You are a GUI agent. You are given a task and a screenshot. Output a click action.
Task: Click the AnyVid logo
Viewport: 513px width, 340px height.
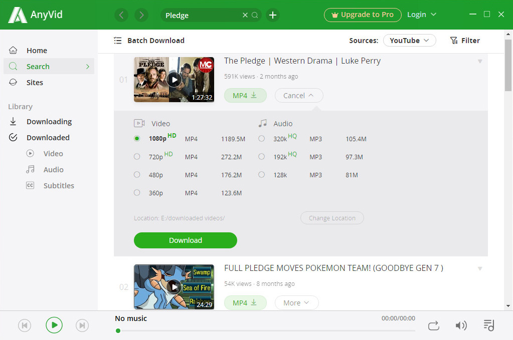pos(35,15)
